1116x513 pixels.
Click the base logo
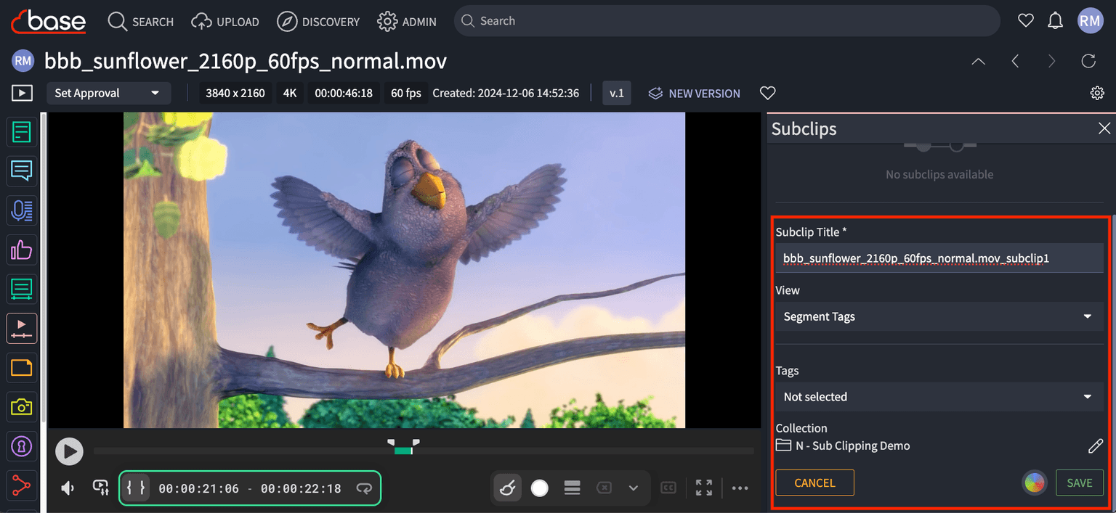(x=49, y=21)
